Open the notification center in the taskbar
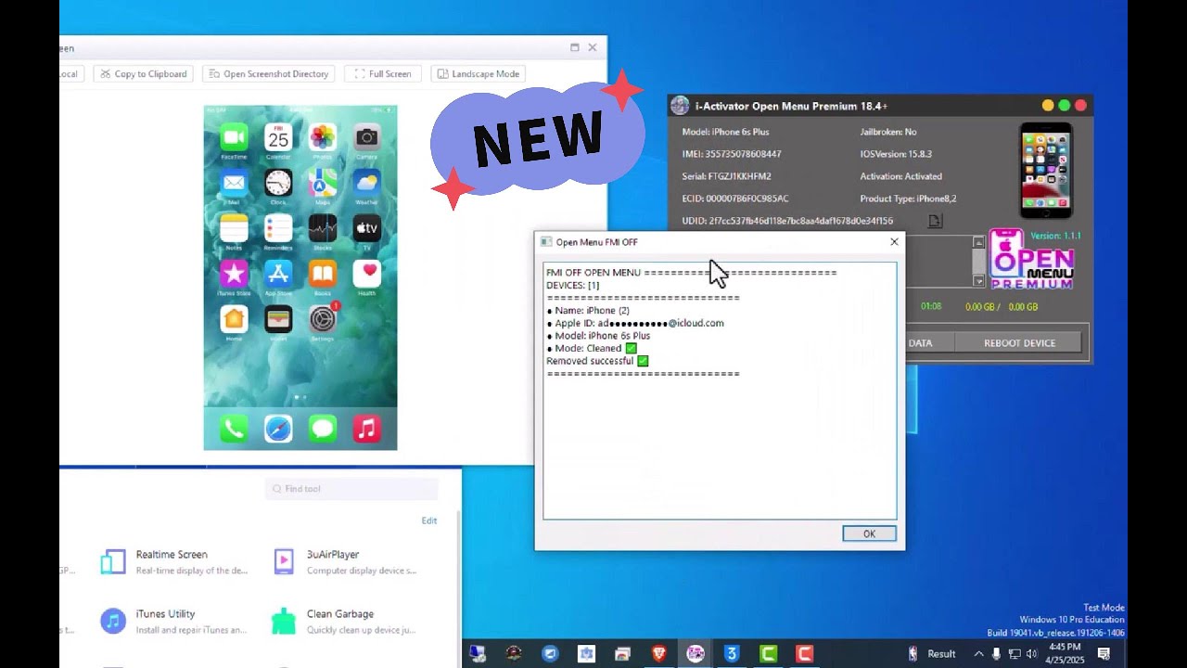The width and height of the screenshot is (1187, 668). click(x=1104, y=654)
